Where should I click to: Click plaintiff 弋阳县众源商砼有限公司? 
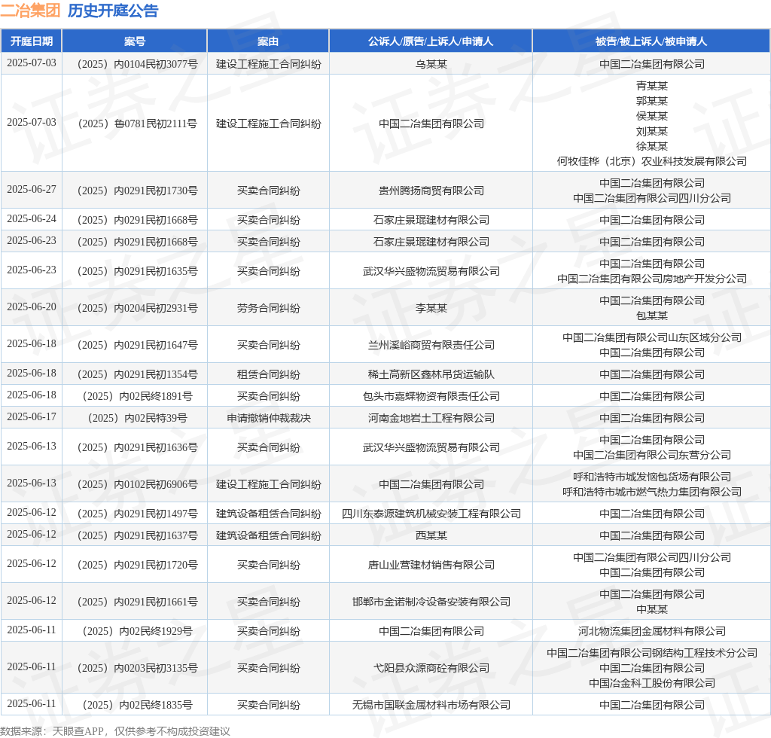pyautogui.click(x=431, y=668)
